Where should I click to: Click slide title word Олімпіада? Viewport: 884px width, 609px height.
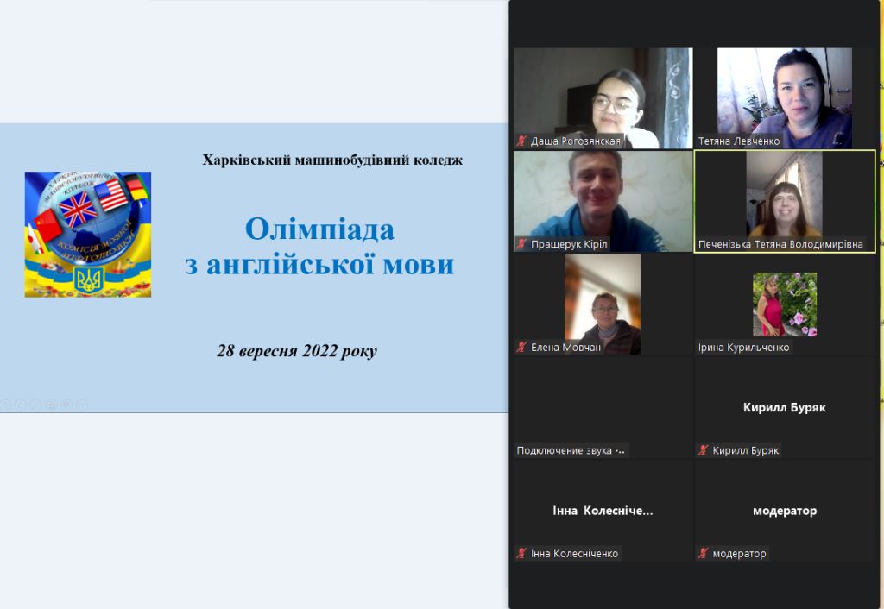coord(319,229)
